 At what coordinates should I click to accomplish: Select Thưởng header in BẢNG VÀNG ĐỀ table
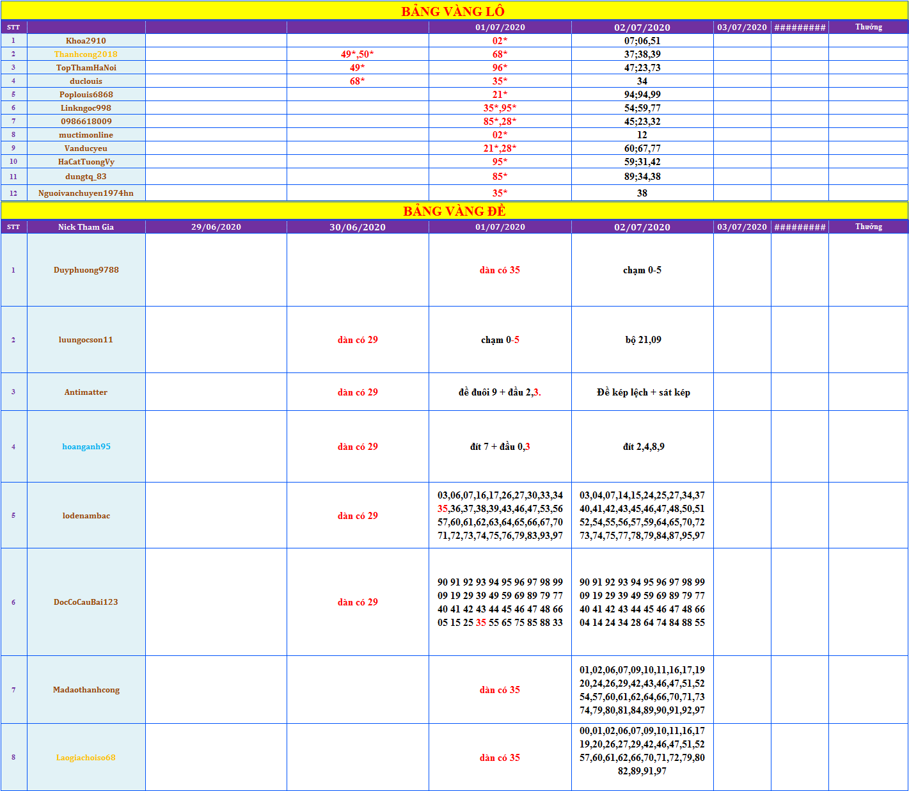(x=868, y=227)
